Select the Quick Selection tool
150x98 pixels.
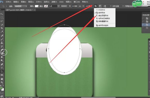click(2, 25)
